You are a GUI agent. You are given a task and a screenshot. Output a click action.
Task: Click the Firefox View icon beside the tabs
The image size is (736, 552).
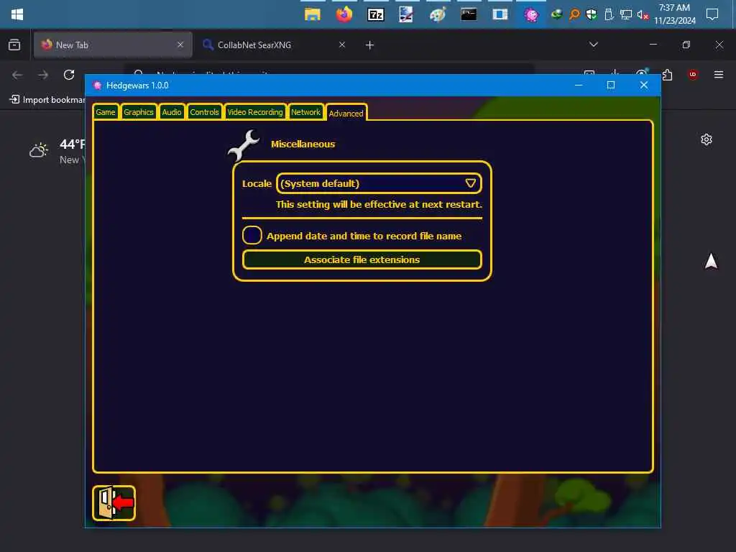click(14, 45)
